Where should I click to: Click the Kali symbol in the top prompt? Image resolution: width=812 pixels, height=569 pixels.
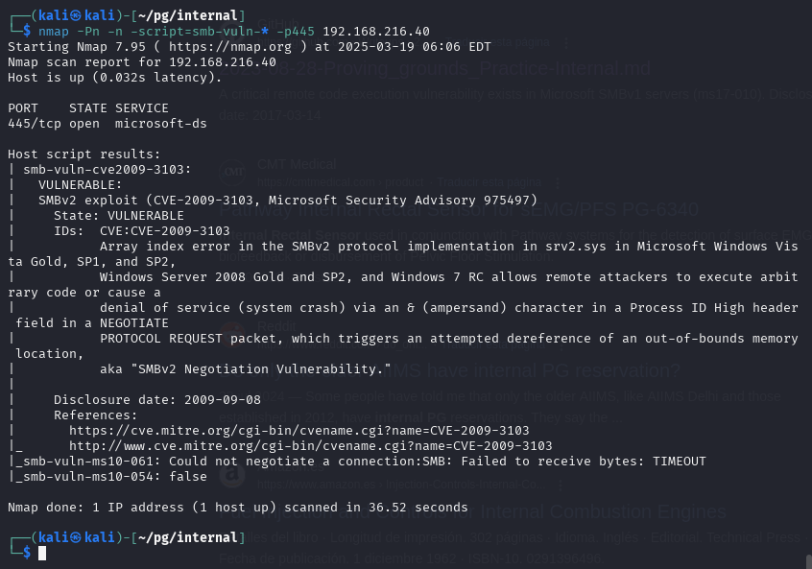point(76,16)
